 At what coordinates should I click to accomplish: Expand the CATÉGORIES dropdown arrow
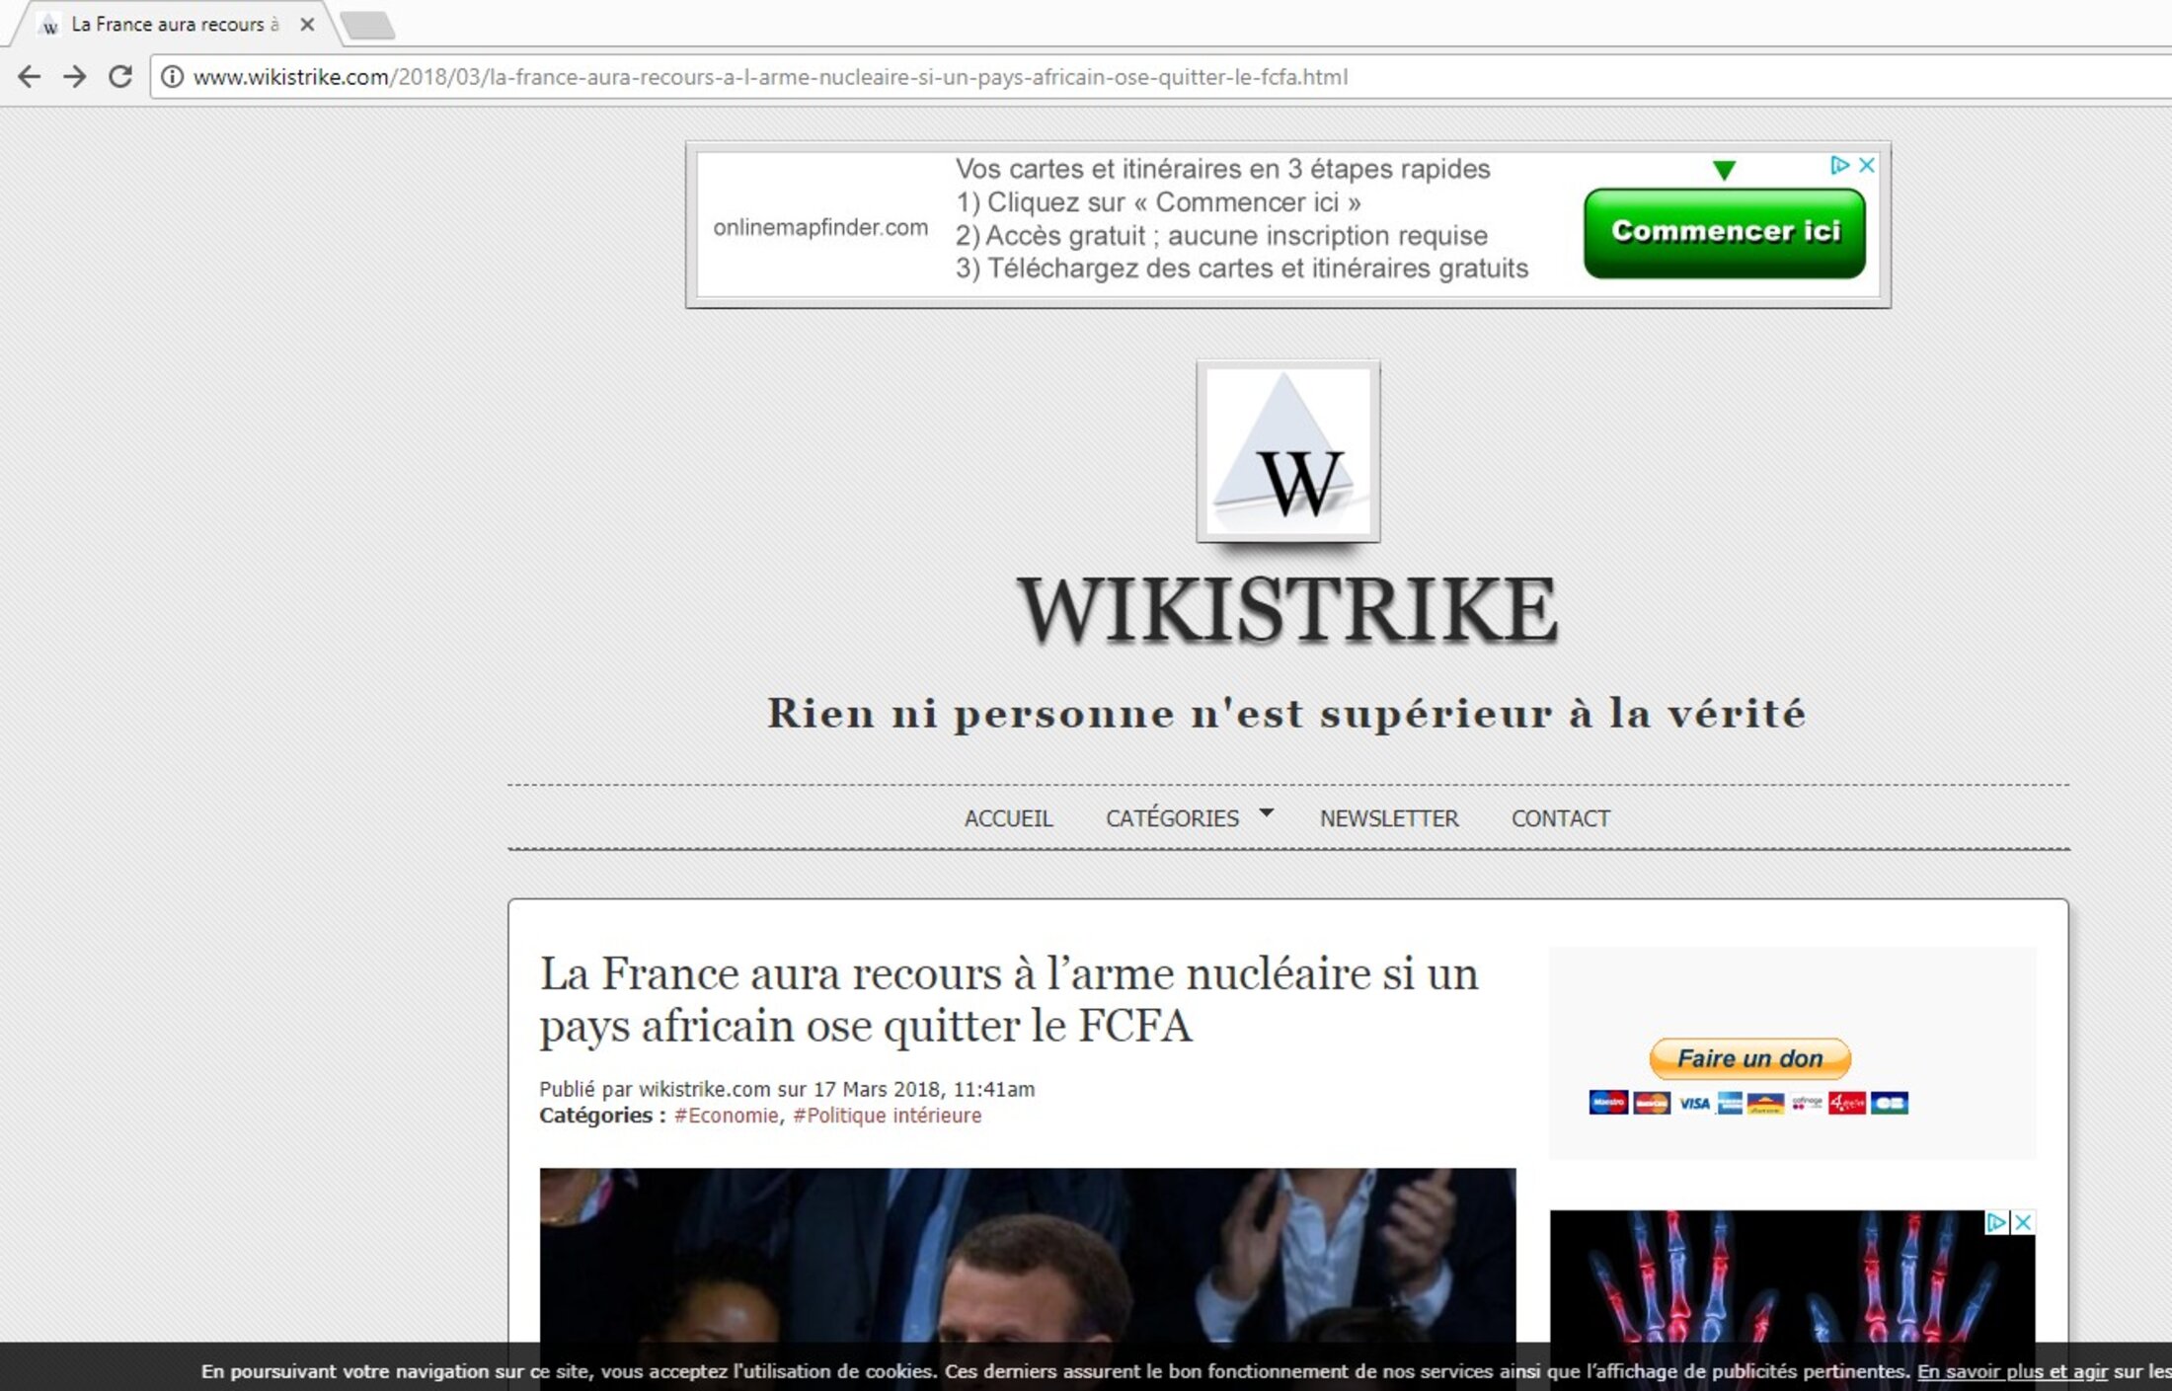(1266, 811)
